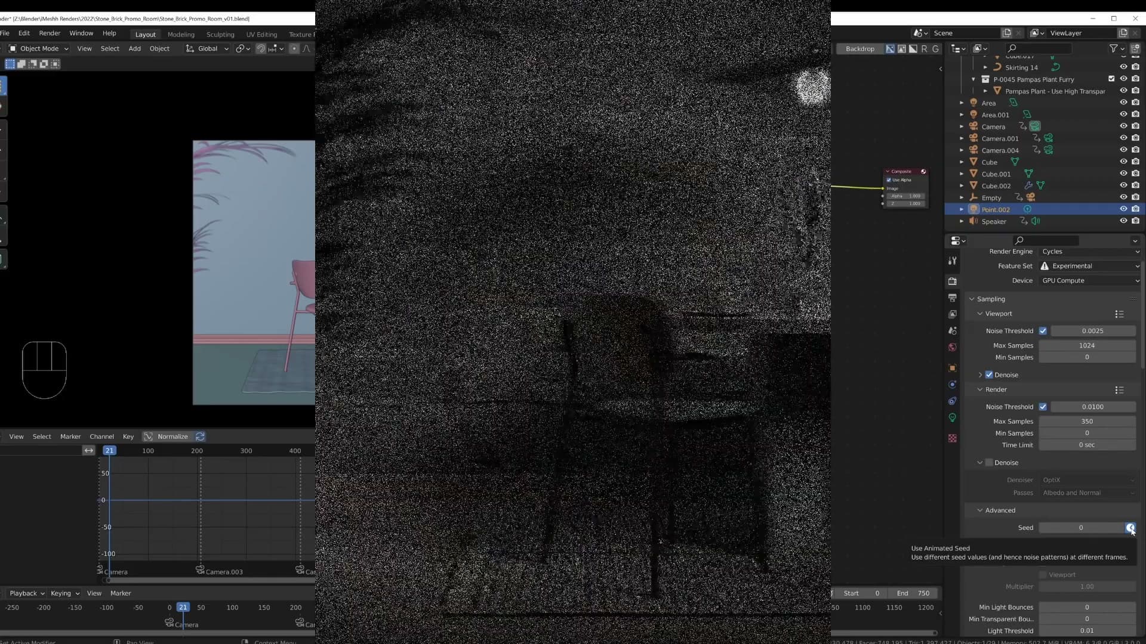Click the new collection icon in outliner

pyautogui.click(x=1135, y=48)
